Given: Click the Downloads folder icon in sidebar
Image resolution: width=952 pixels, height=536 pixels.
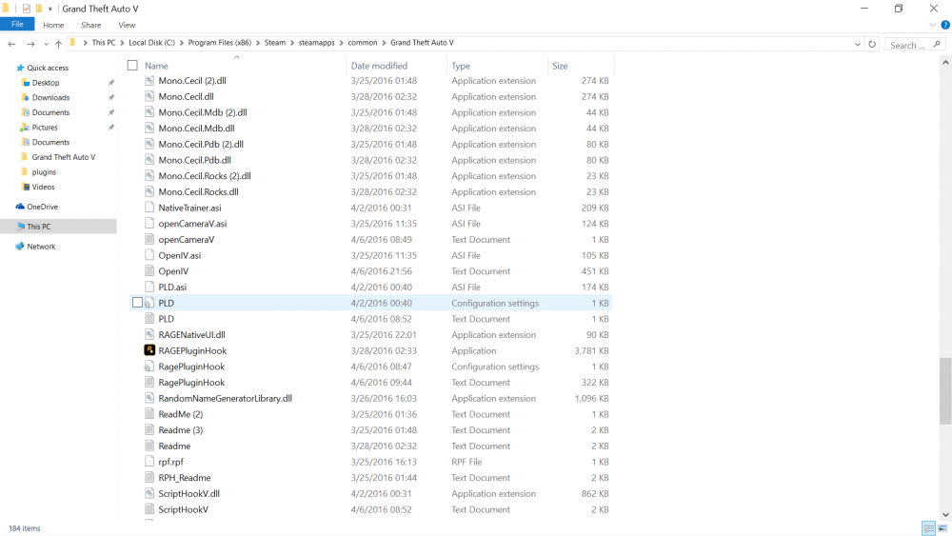Looking at the screenshot, I should [x=25, y=97].
